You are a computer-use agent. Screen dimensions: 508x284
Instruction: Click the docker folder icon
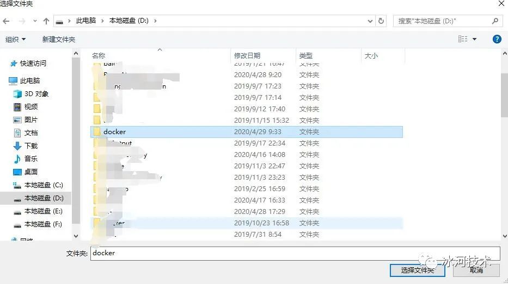tap(97, 131)
